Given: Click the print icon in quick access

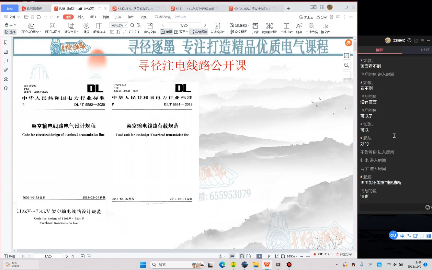Looking at the screenshot, I should coord(39,17).
